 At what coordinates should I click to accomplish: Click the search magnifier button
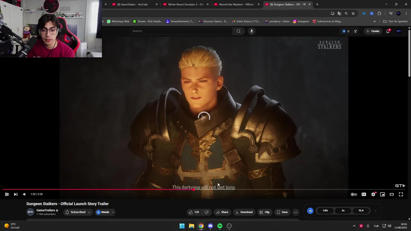239,31
